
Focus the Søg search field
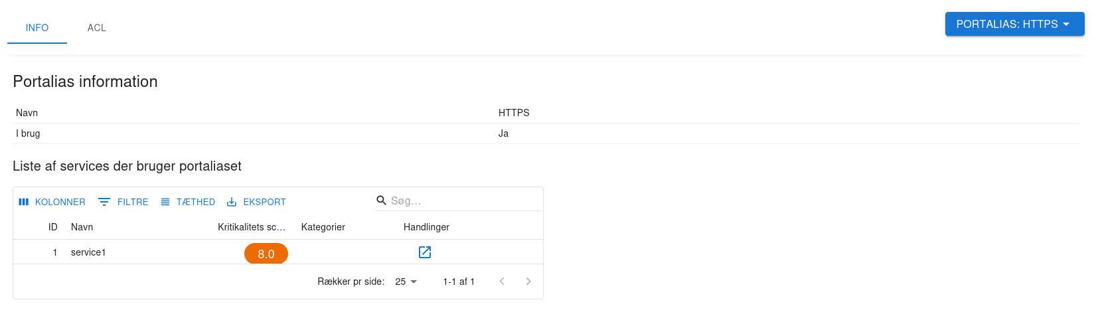click(x=465, y=201)
